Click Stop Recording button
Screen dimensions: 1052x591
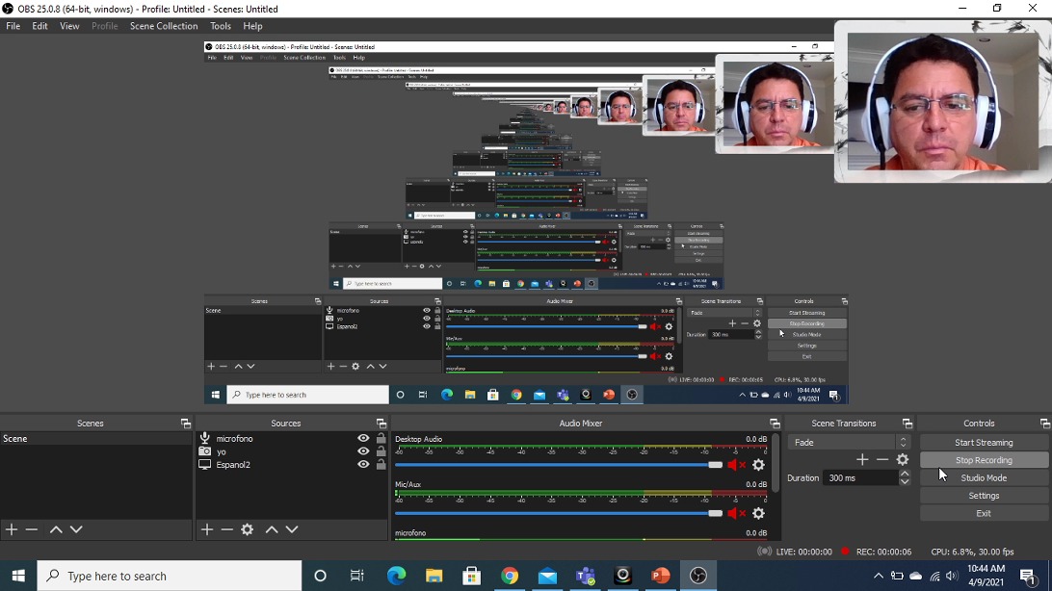tap(984, 460)
